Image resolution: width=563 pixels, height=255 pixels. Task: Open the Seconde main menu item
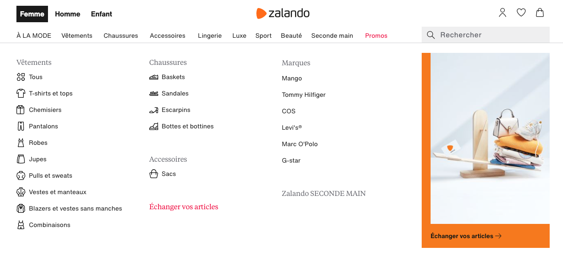point(332,36)
